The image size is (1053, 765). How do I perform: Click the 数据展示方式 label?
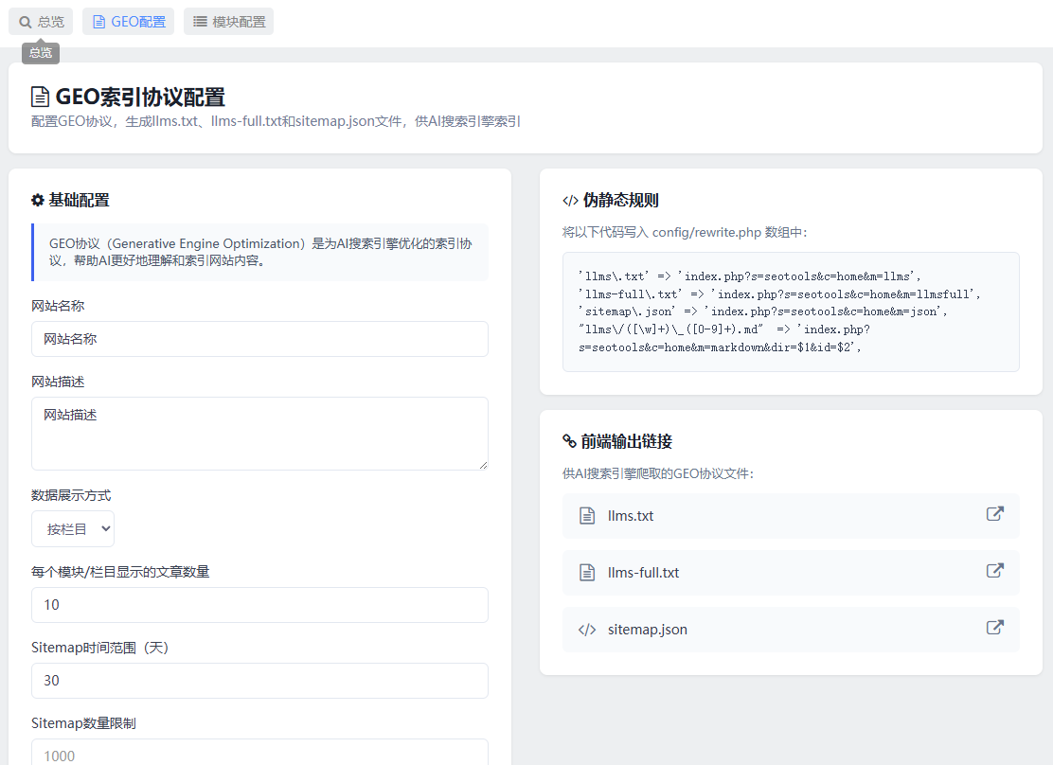[71, 495]
